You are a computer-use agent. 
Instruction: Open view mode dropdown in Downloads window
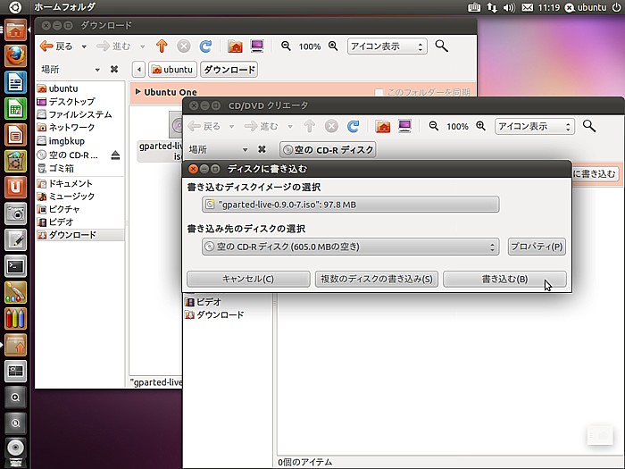(387, 46)
